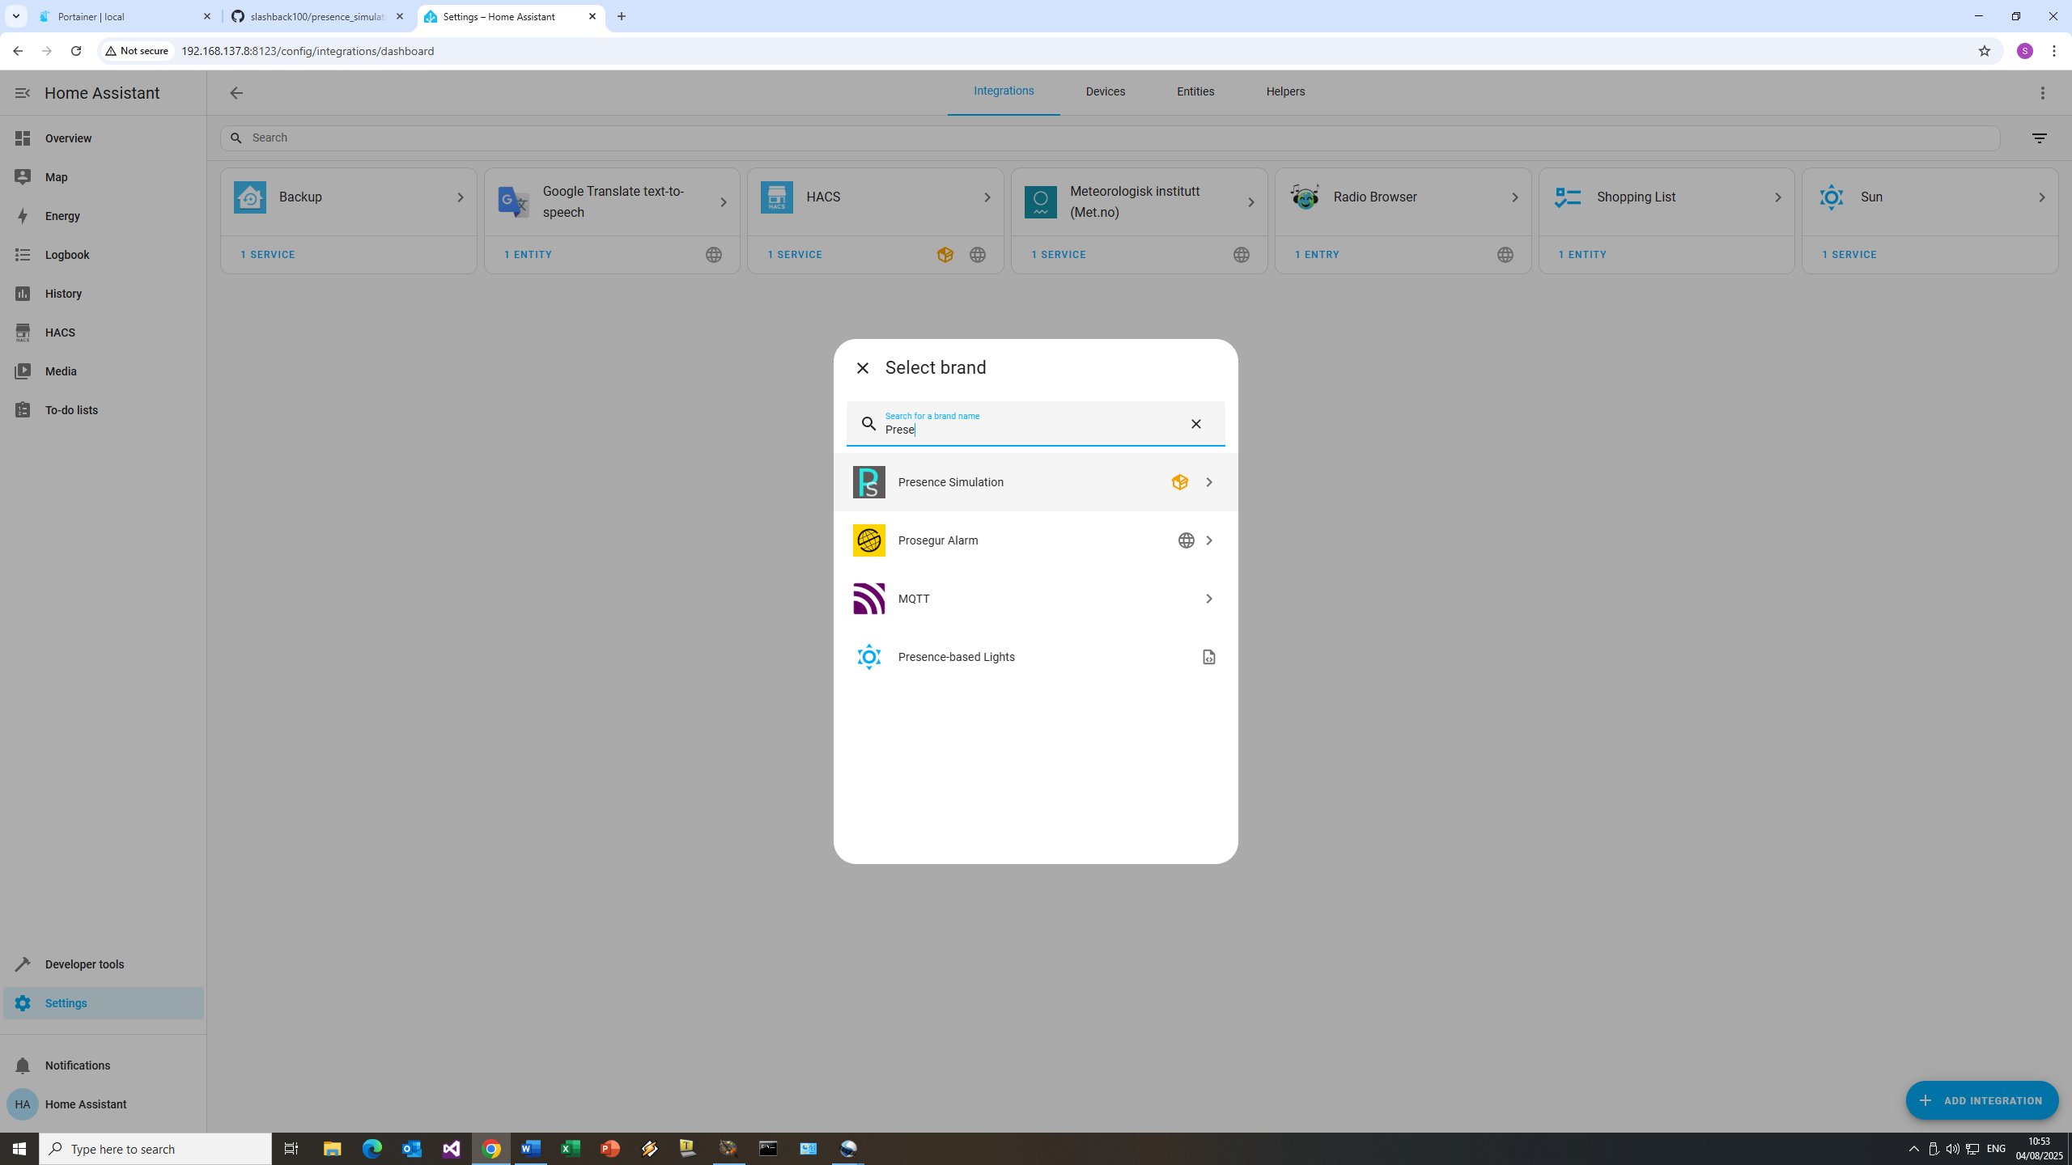
Task: Collapse the Home Assistant sidebar menu
Action: (22, 93)
